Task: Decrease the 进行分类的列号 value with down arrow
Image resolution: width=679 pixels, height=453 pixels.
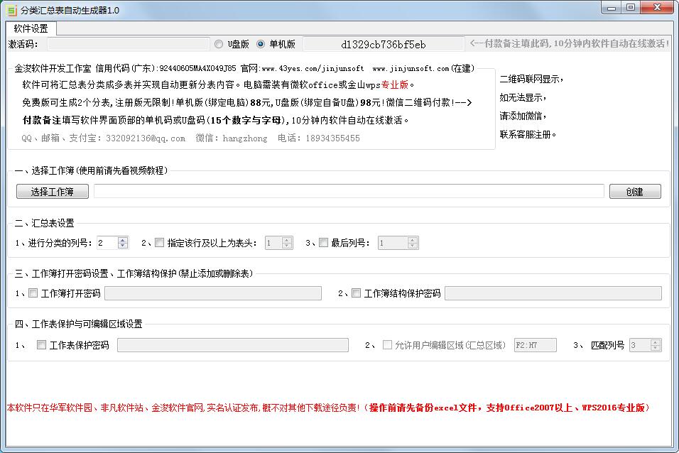Action: (x=123, y=246)
